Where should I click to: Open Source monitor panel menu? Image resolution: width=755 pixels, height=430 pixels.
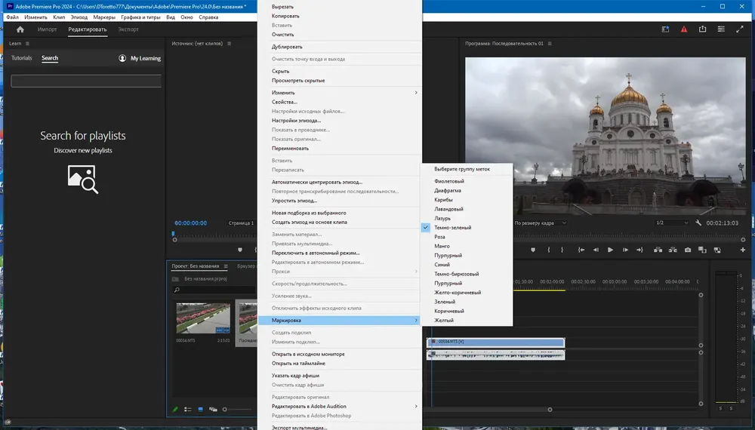tap(230, 43)
